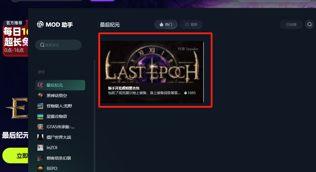Image resolution: width=316 pixels, height=172 pixels.
Task: Open the 新手开荒模组整合包 mod card
Action: click(x=152, y=72)
